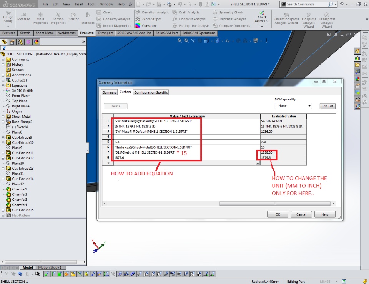This screenshot has height=284, width=369.
Task: Open the Tools menu
Action: pyautogui.click(x=91, y=4)
